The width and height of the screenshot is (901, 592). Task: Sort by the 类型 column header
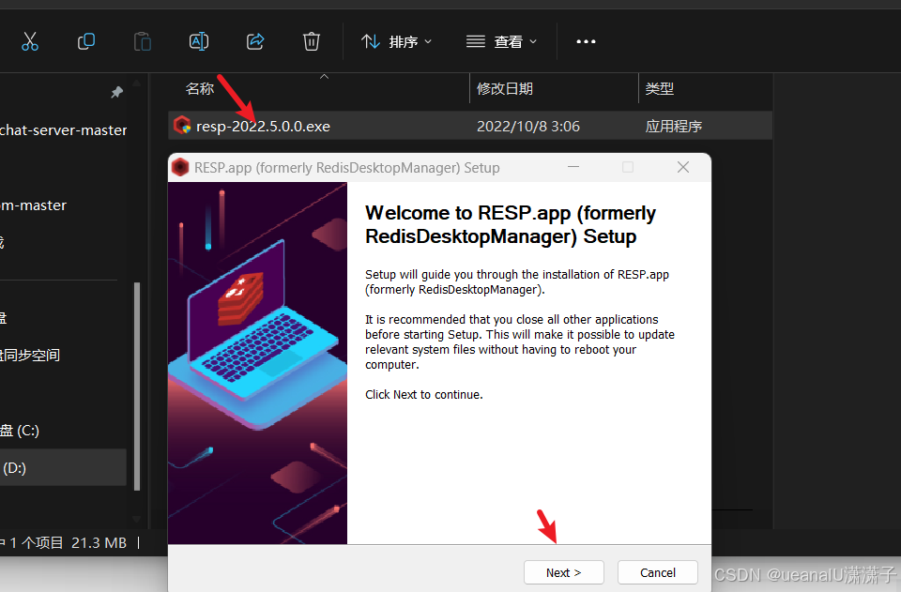[659, 88]
